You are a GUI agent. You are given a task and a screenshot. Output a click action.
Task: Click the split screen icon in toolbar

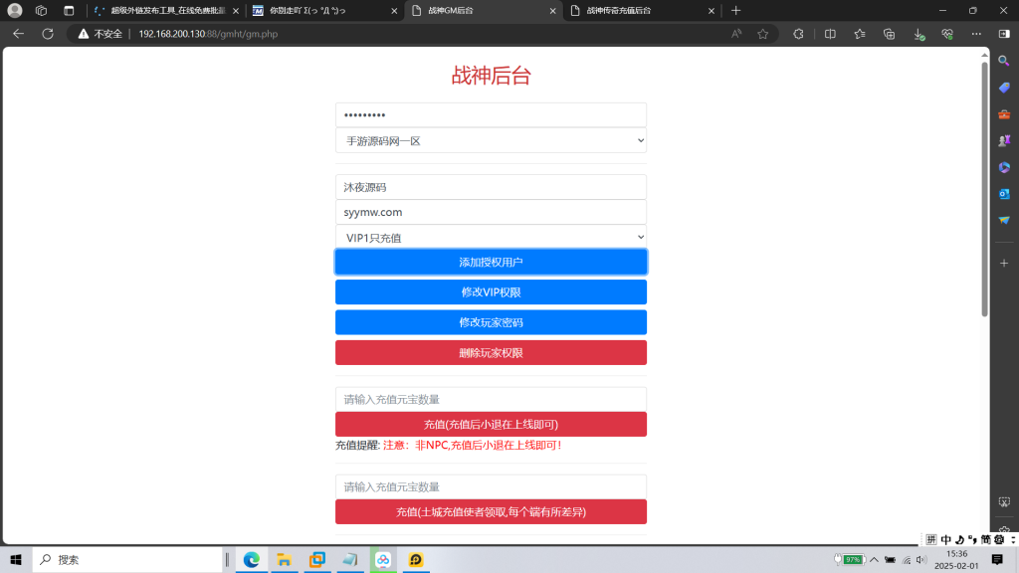(x=830, y=33)
